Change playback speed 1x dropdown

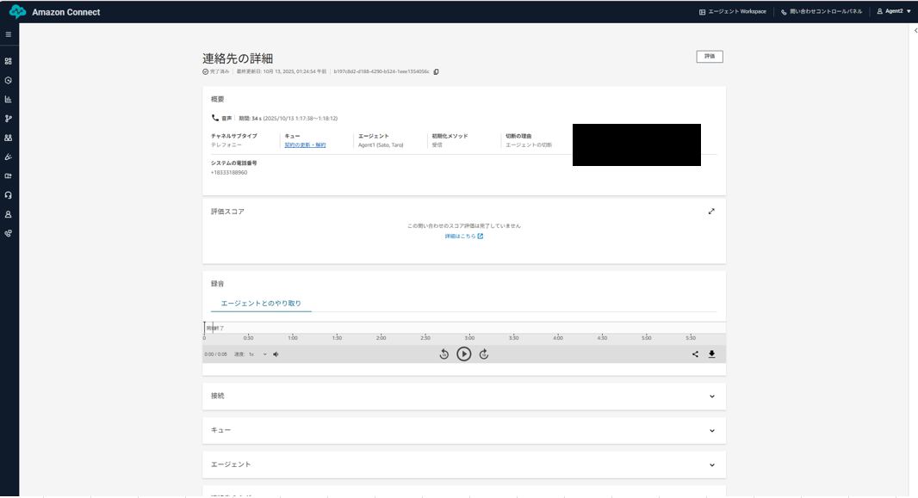(257, 354)
